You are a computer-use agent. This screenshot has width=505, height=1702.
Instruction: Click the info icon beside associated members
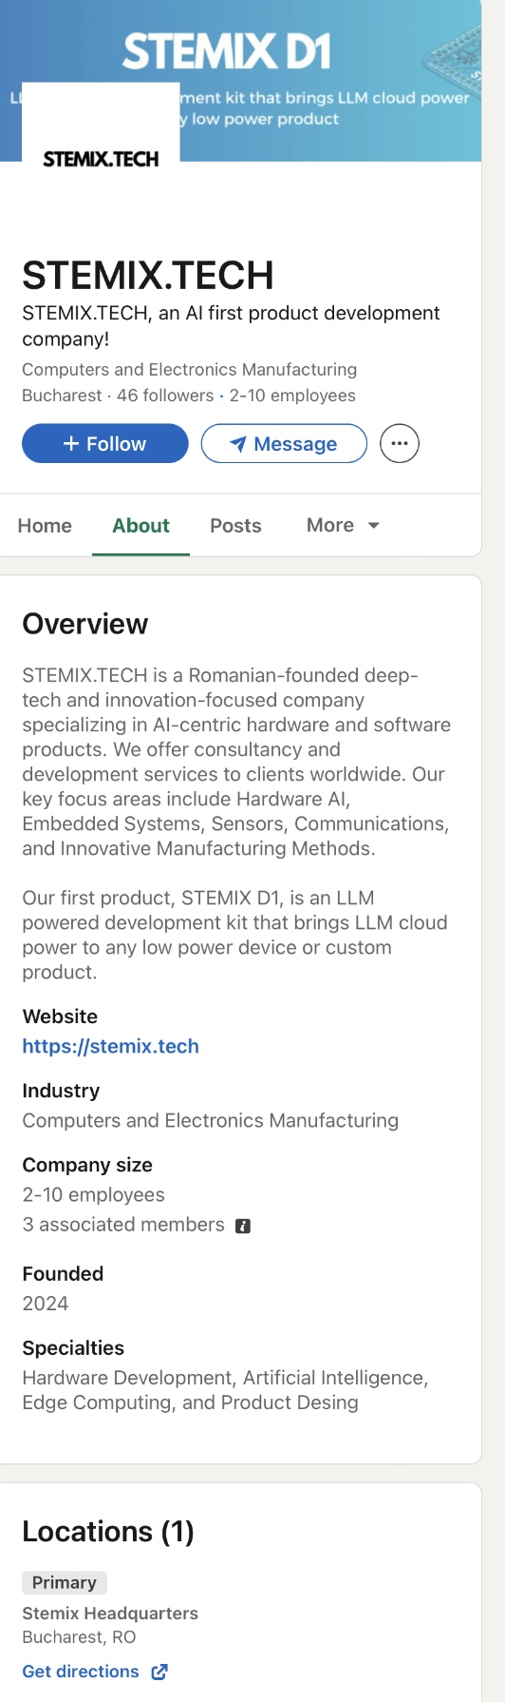tap(243, 1226)
